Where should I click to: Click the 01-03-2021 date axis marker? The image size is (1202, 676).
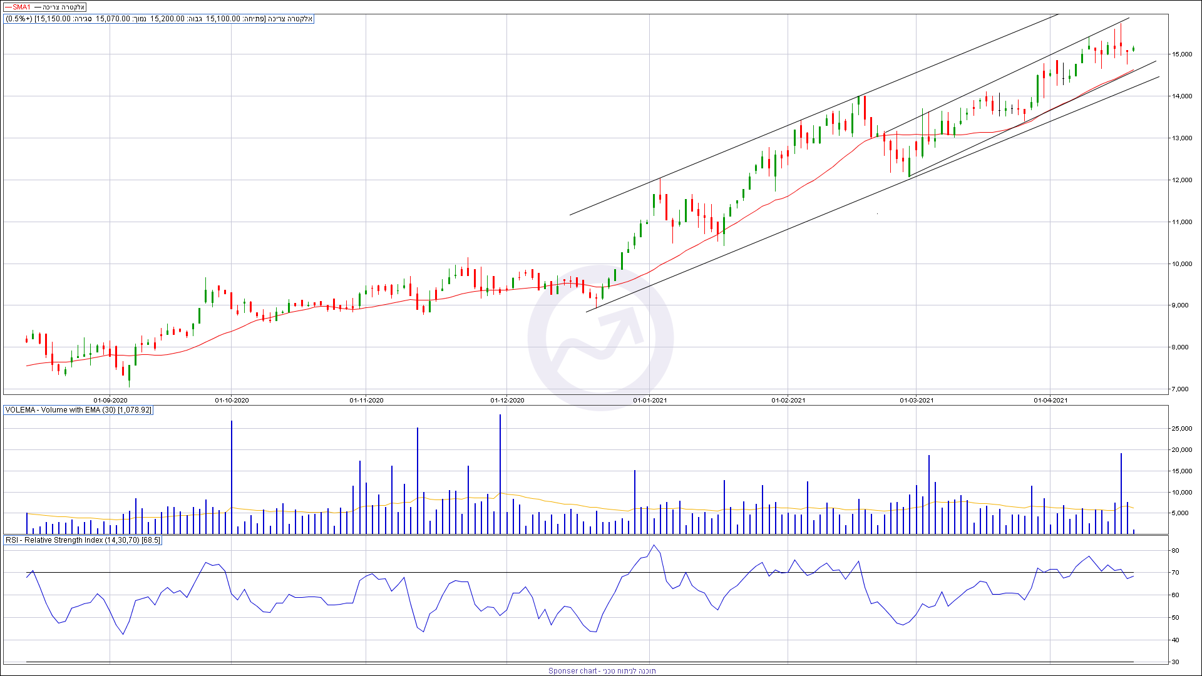917,400
